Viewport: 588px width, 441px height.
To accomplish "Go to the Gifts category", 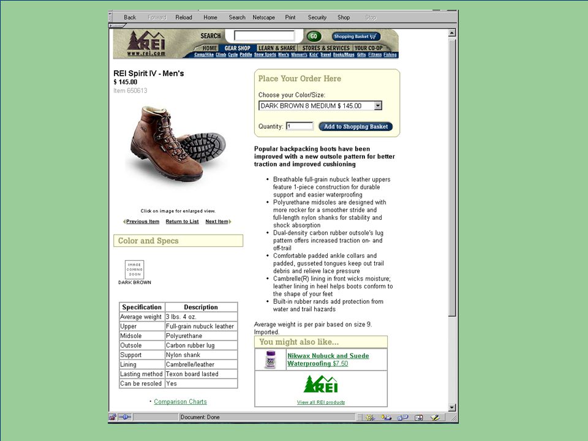I will [361, 55].
